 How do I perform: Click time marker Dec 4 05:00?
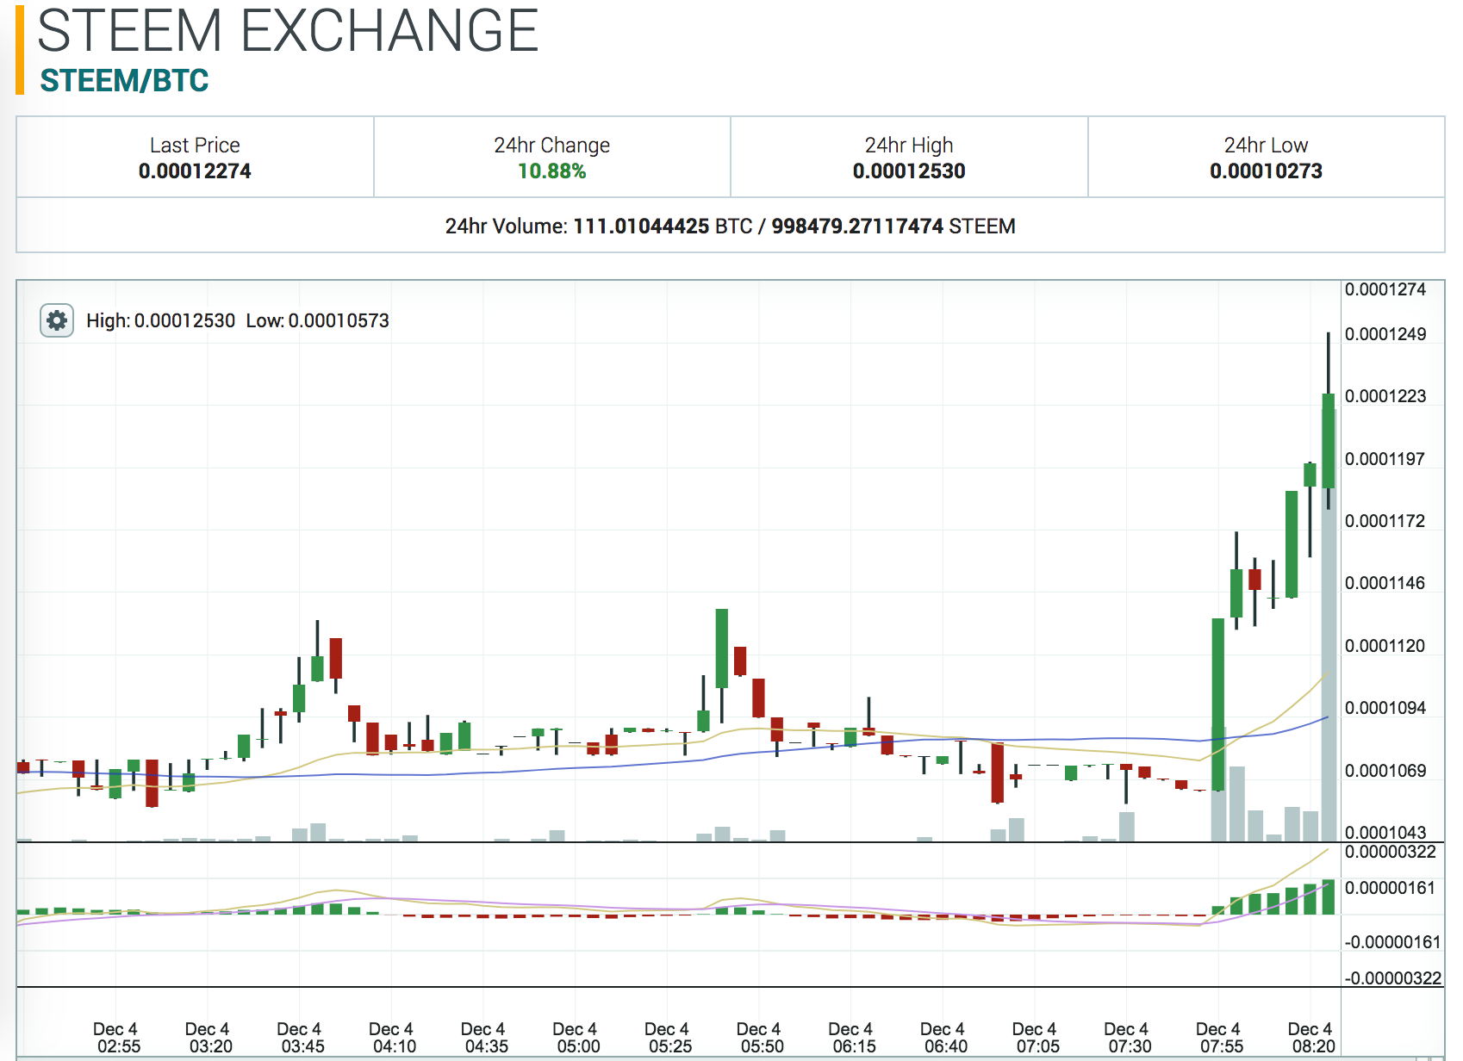(576, 1038)
